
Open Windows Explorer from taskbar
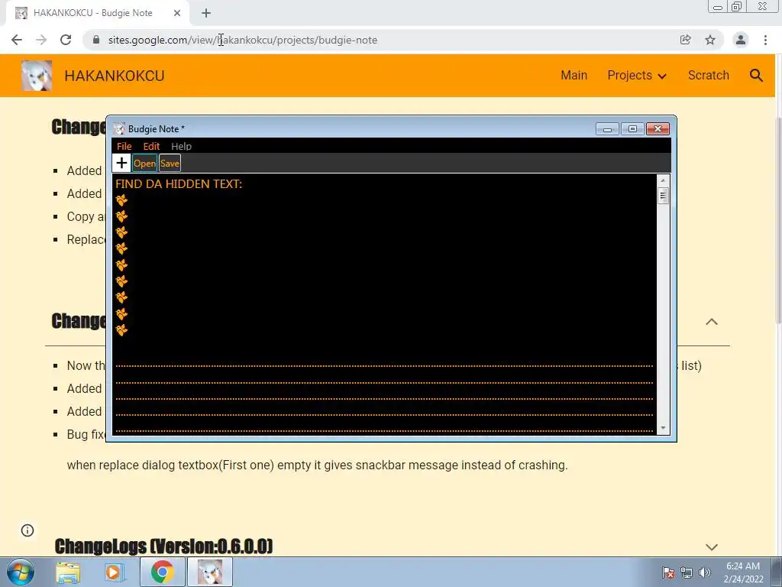pos(68,572)
